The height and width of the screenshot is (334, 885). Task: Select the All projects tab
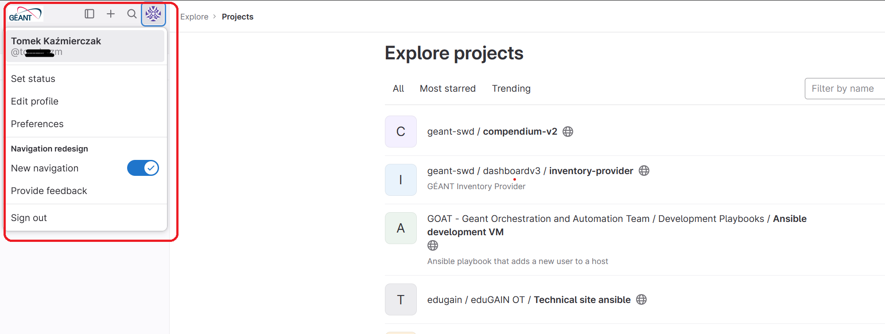398,89
